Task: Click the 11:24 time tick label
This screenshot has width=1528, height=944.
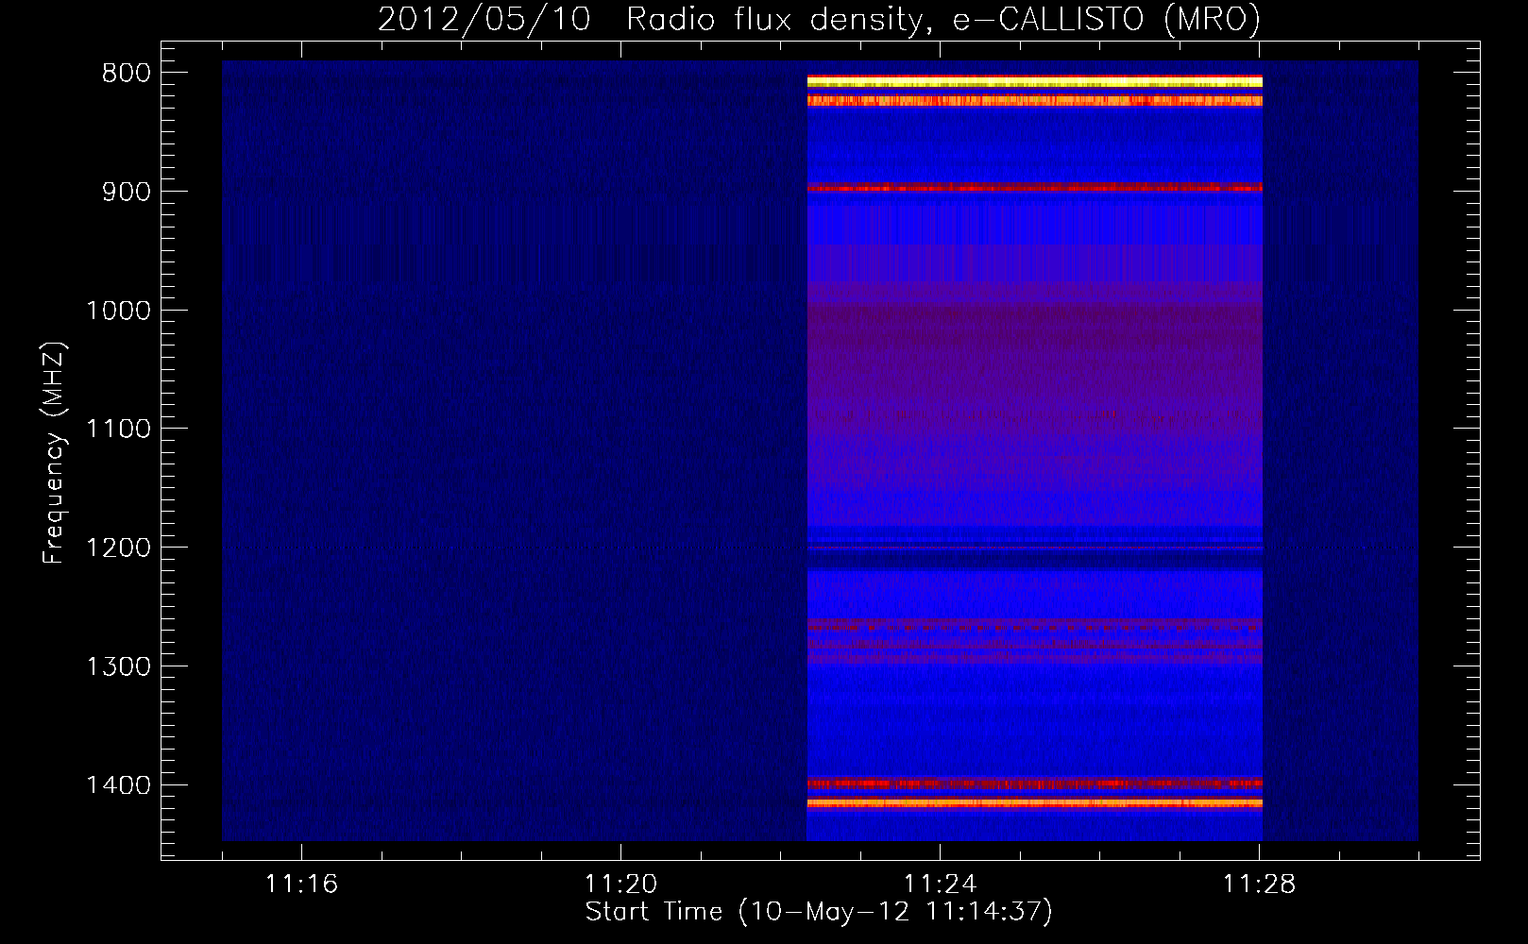Action: 940,885
